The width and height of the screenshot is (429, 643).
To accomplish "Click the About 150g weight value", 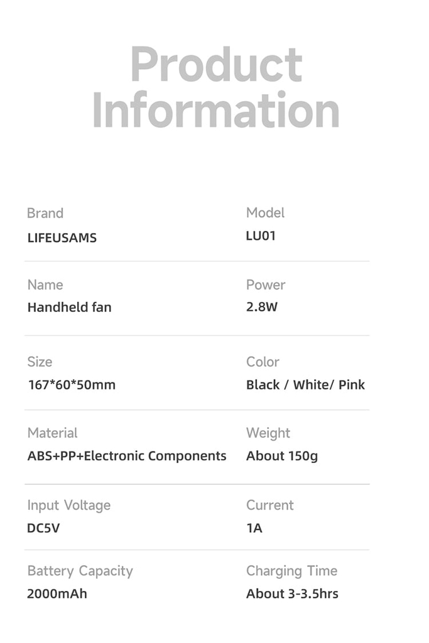I will tap(281, 457).
